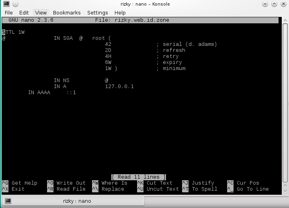289x208 pixels.
Task: Open the View menu
Action: click(x=41, y=13)
